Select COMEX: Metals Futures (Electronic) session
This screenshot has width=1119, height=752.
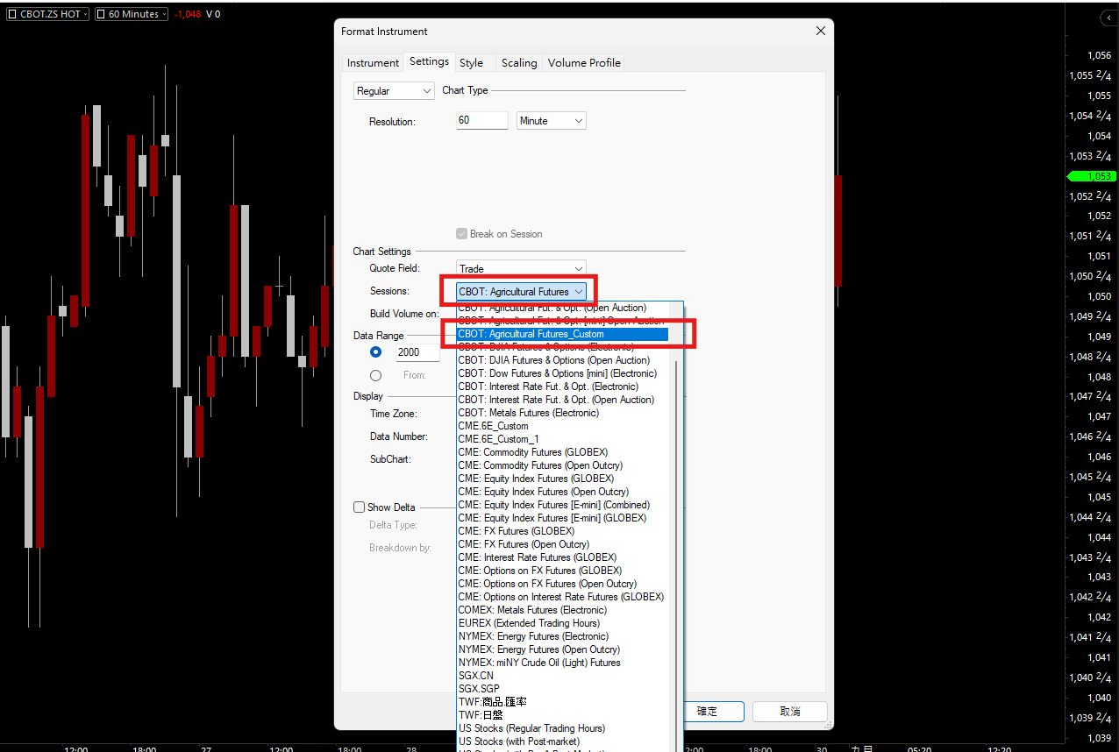pyautogui.click(x=531, y=610)
